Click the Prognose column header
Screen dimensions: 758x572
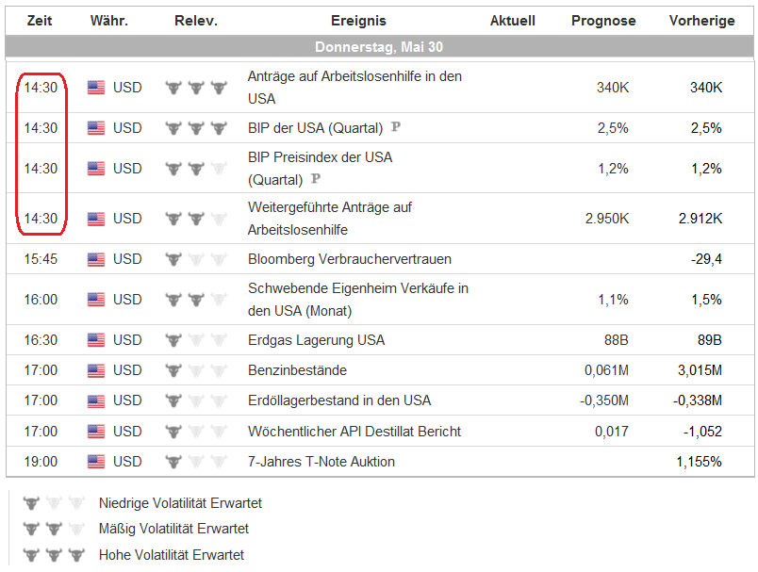(603, 21)
